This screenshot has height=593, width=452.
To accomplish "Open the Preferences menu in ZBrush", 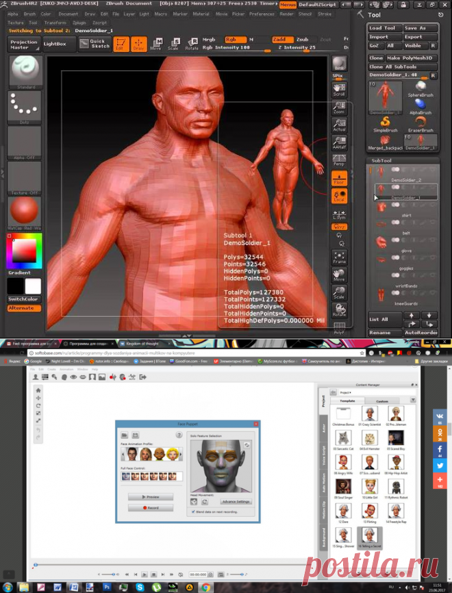I will click(x=262, y=14).
